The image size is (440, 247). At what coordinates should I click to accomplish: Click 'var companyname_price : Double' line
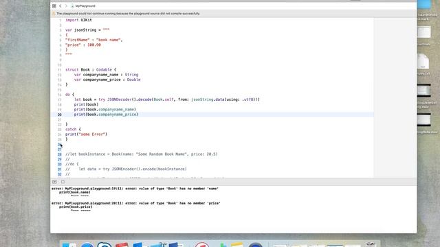[x=107, y=80]
